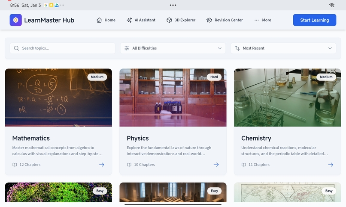Open 3D Explorer page
Image resolution: width=346 pixels, height=207 pixels.
[181, 20]
